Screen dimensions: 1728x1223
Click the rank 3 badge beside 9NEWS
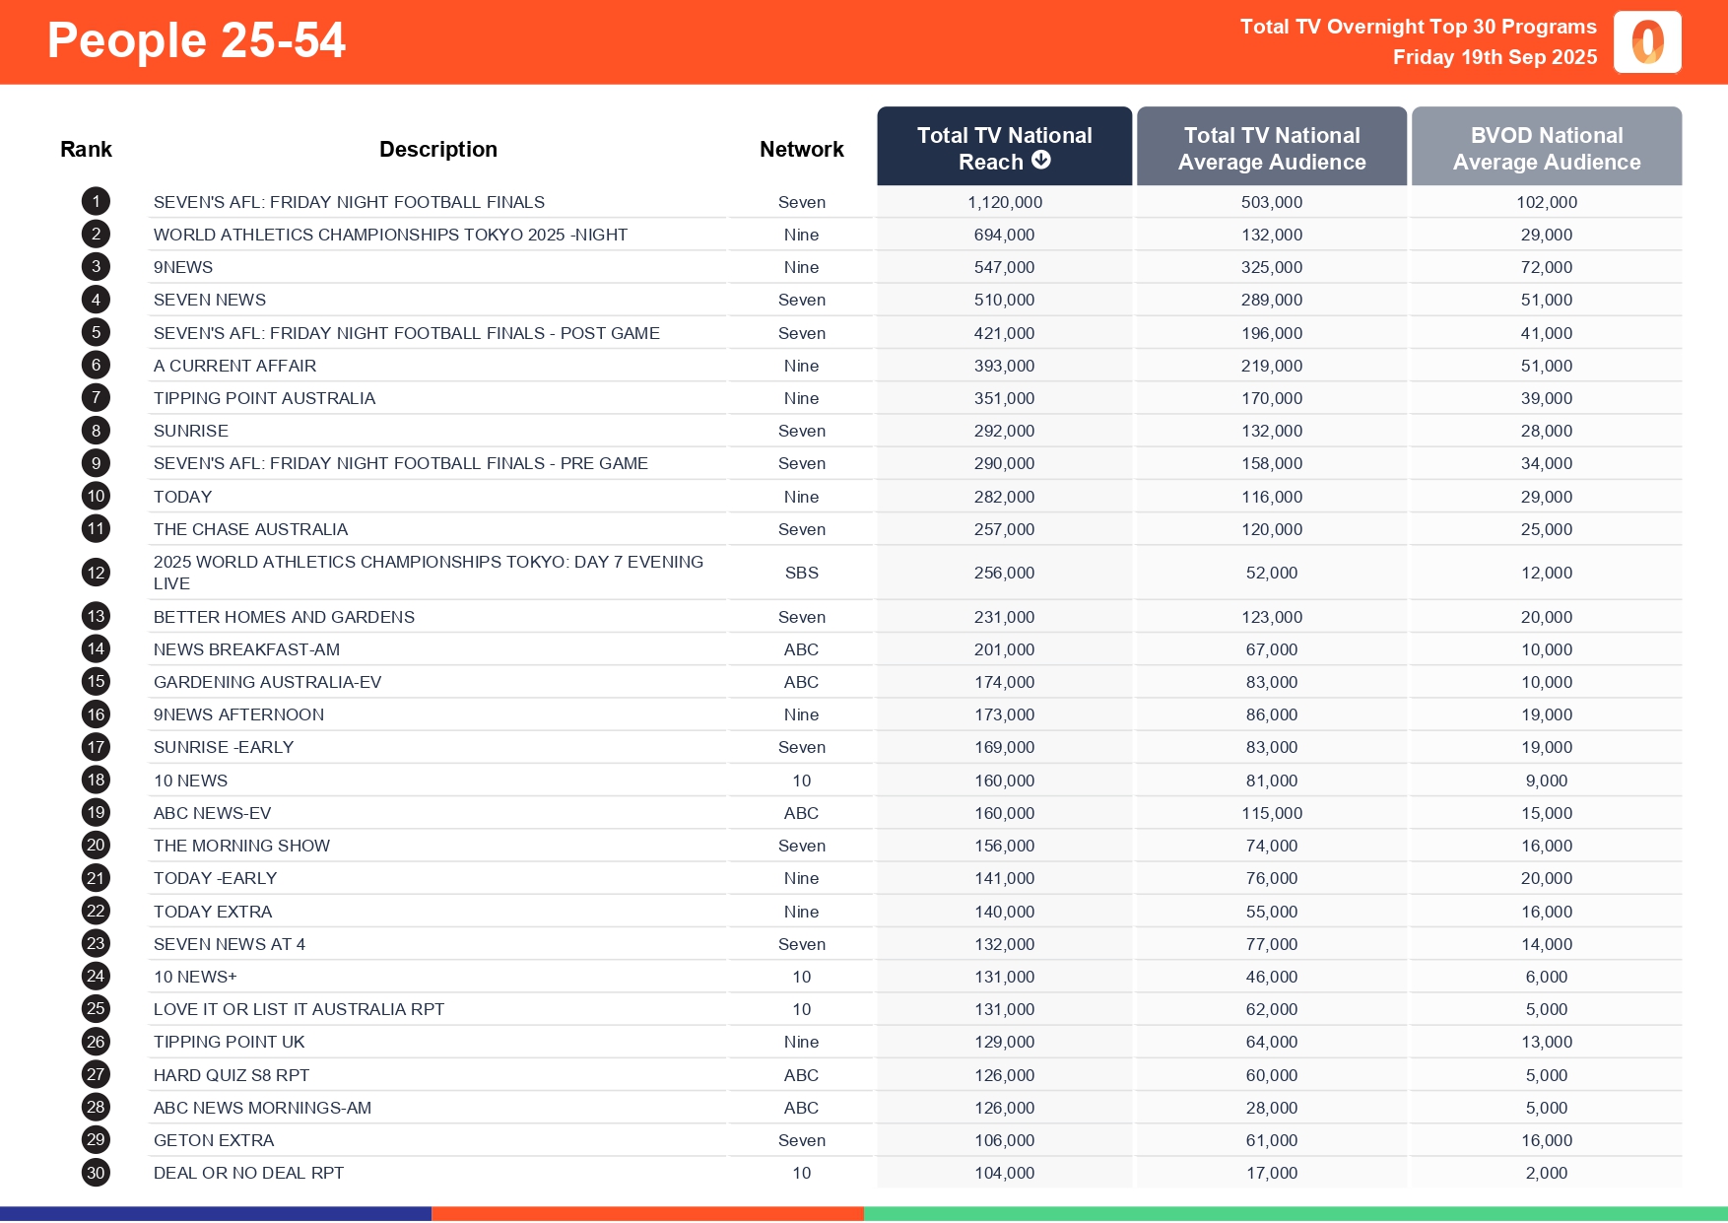tap(95, 266)
